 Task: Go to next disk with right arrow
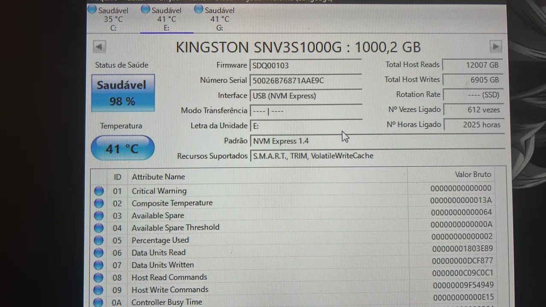pos(495,46)
